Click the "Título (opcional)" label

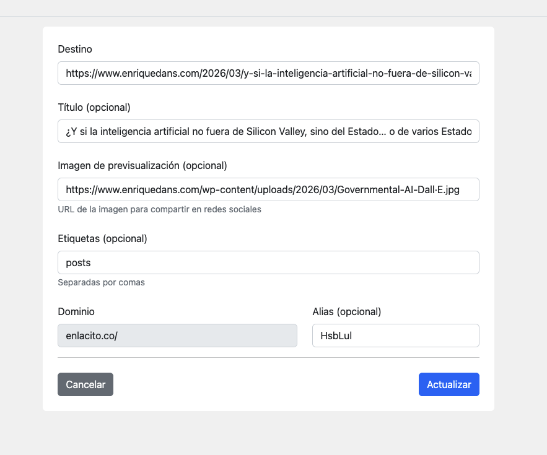[x=94, y=107]
